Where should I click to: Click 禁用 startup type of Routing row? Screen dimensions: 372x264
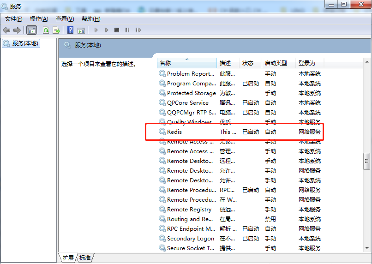[x=270, y=219]
